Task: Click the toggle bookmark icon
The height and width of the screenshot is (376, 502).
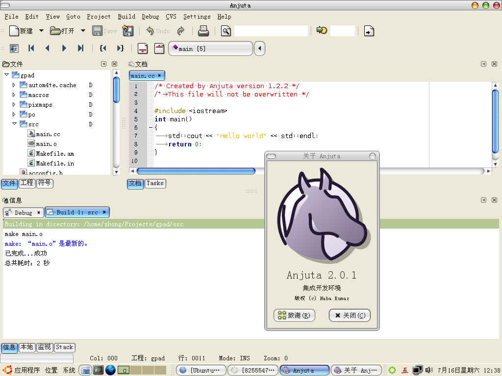Action: [x=14, y=48]
